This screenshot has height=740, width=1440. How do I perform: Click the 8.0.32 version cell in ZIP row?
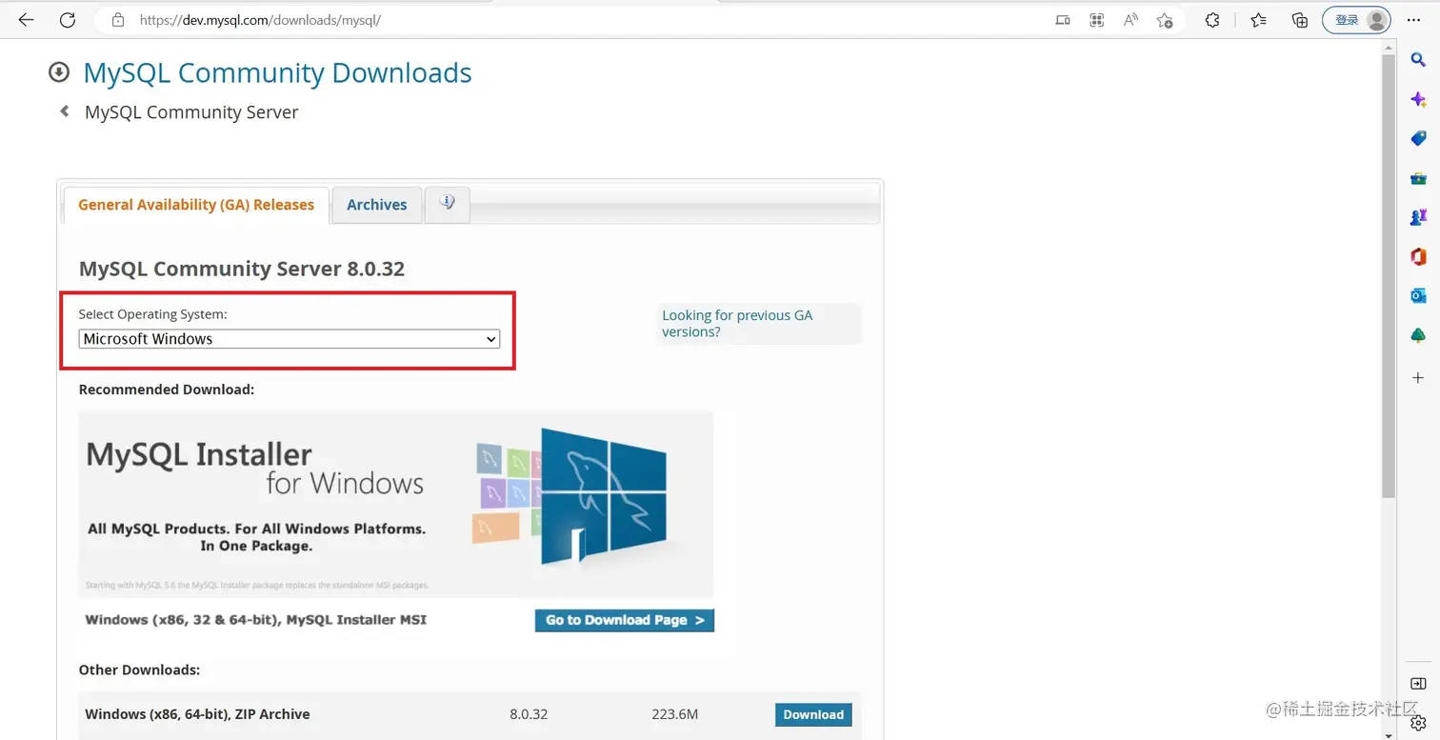point(529,714)
